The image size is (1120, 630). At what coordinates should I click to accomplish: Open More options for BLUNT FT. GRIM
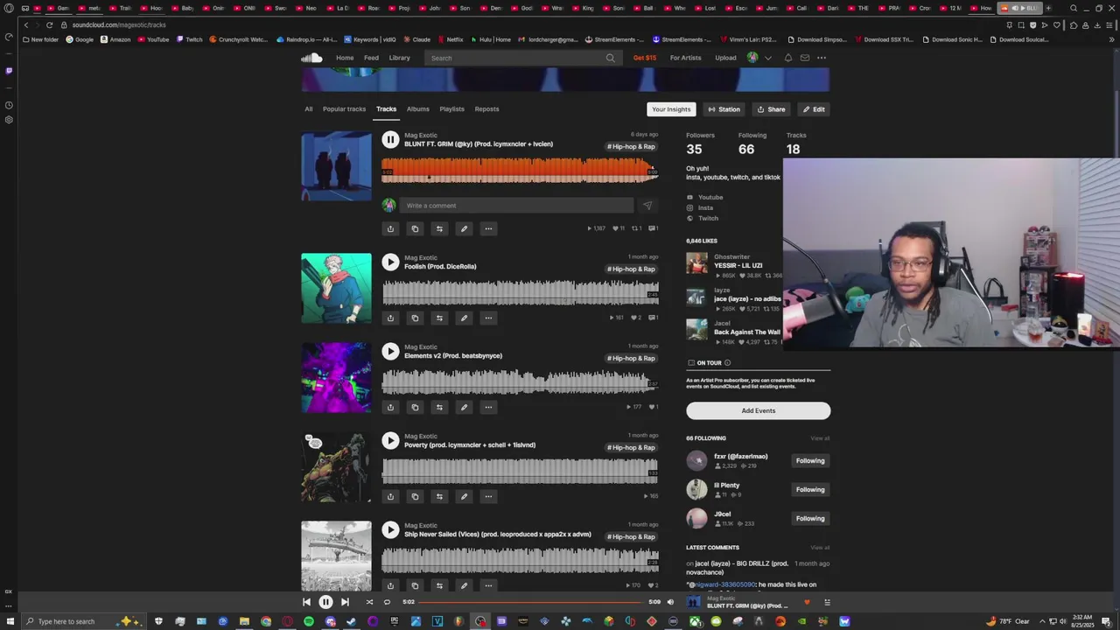488,228
